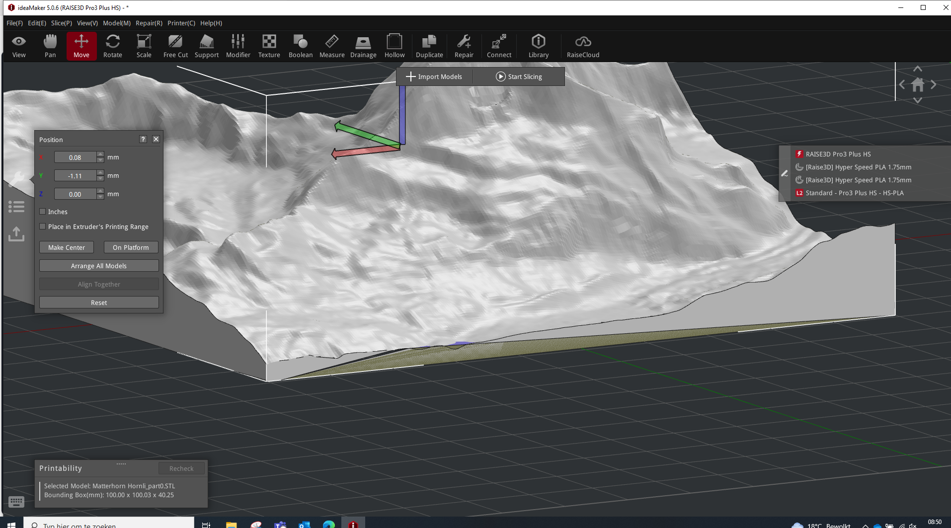Screen dimensions: 951x528
Task: Expand the RAISE3D Pro3 Plus HS printer selector
Action: (x=838, y=154)
